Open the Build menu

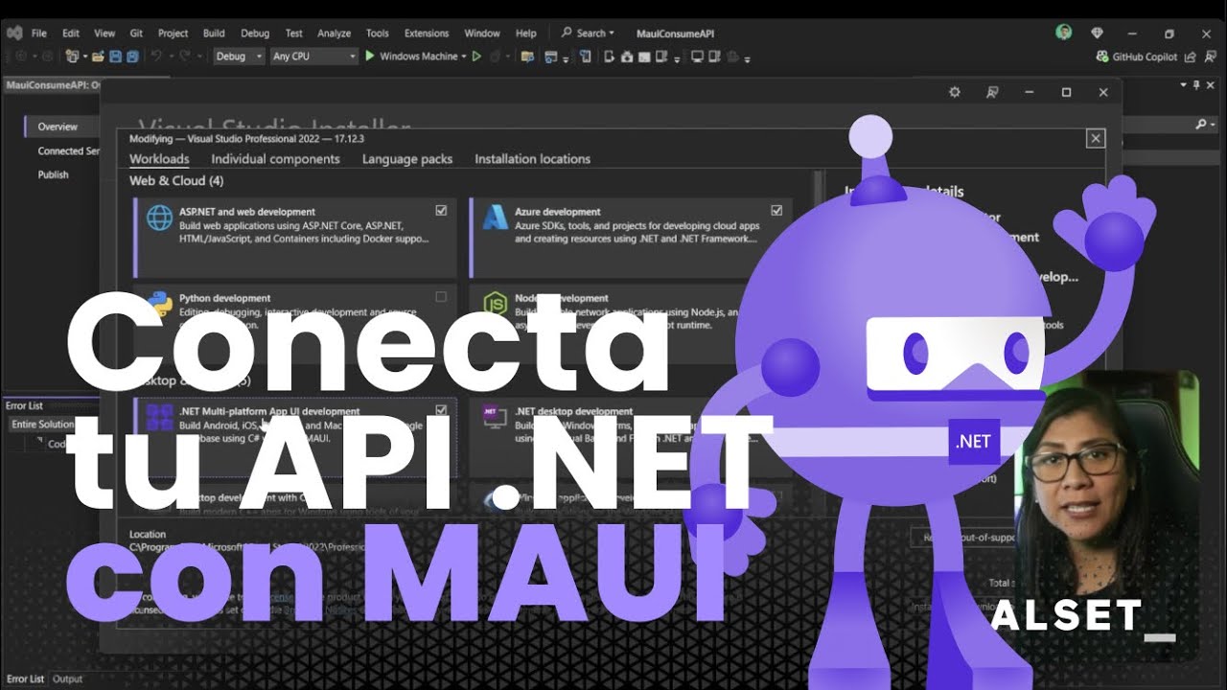click(x=214, y=33)
